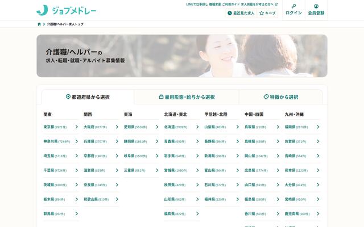Screen dimensions: 364x227
Task: Click chevron beside 兵庫県
Action: pos(117,141)
